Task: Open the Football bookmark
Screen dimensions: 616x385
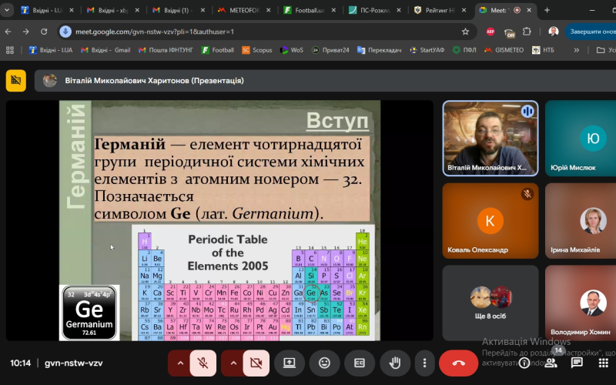Action: pos(218,50)
